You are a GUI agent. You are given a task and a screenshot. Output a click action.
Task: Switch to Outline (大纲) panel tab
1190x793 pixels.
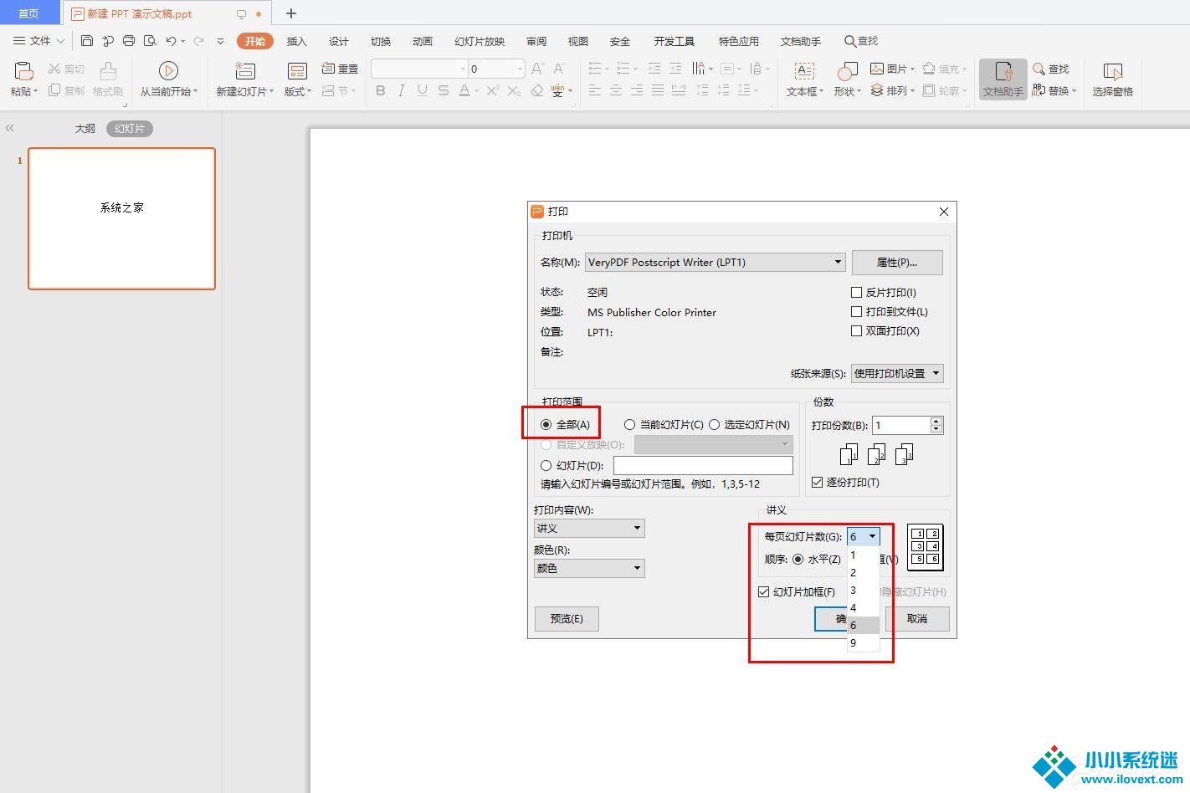point(85,129)
